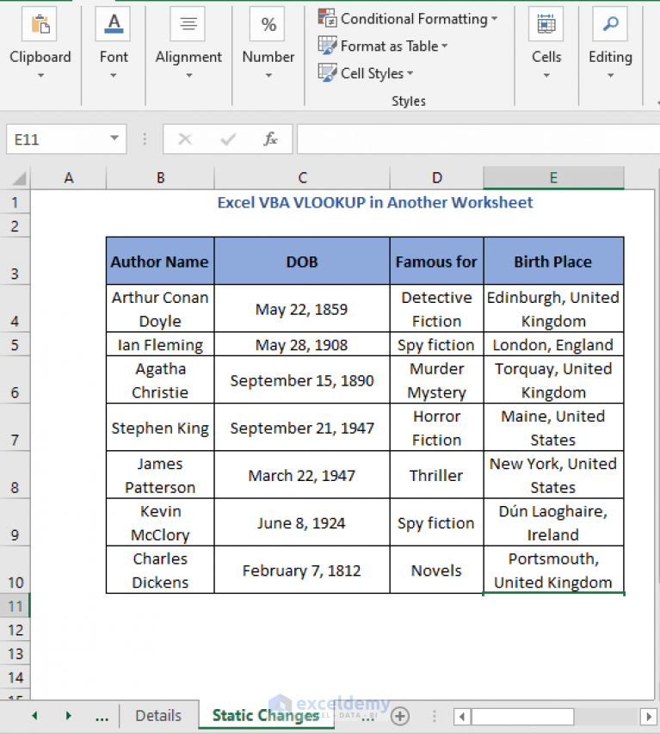The height and width of the screenshot is (734, 660).
Task: Open Cell Styles dropdown arrow
Action: point(410,73)
